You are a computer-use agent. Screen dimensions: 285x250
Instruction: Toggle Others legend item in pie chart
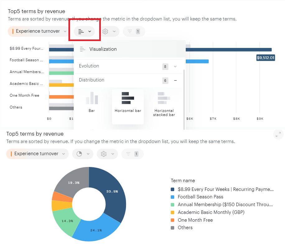coord(185,228)
